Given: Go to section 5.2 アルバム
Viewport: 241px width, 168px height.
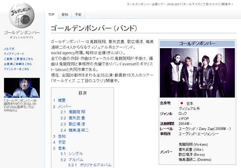Looking at the screenshot, I should (76, 160).
